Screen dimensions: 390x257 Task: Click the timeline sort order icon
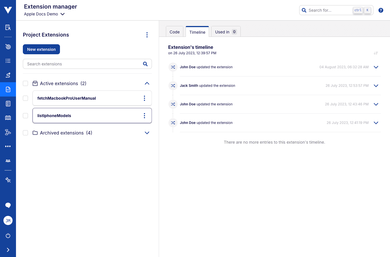(376, 53)
